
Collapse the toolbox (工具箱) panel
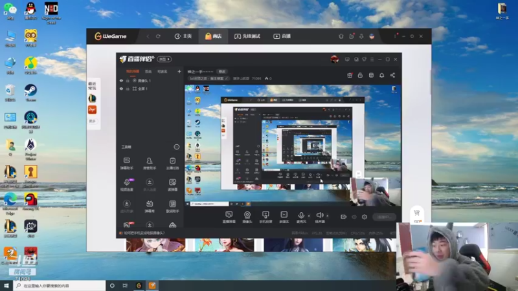tap(177, 147)
